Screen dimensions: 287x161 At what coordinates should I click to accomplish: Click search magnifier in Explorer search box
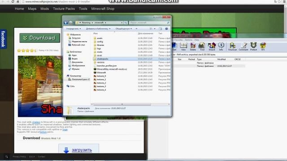tap(168, 23)
